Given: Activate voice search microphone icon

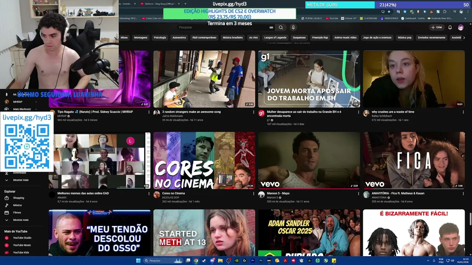Looking at the screenshot, I should 293,27.
